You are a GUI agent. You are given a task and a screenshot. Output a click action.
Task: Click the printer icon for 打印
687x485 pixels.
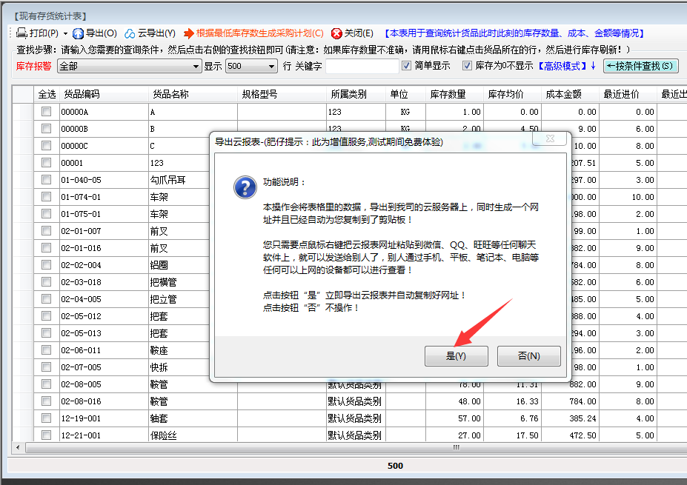pos(21,33)
